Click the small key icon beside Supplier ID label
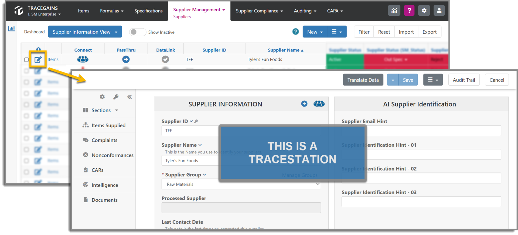This screenshot has width=518, height=235. pos(196,121)
